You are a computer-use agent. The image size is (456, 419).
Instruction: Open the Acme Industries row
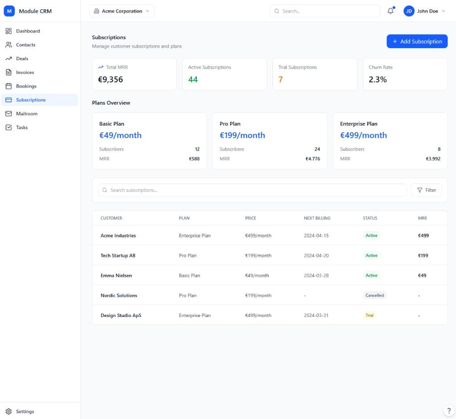(x=269, y=236)
